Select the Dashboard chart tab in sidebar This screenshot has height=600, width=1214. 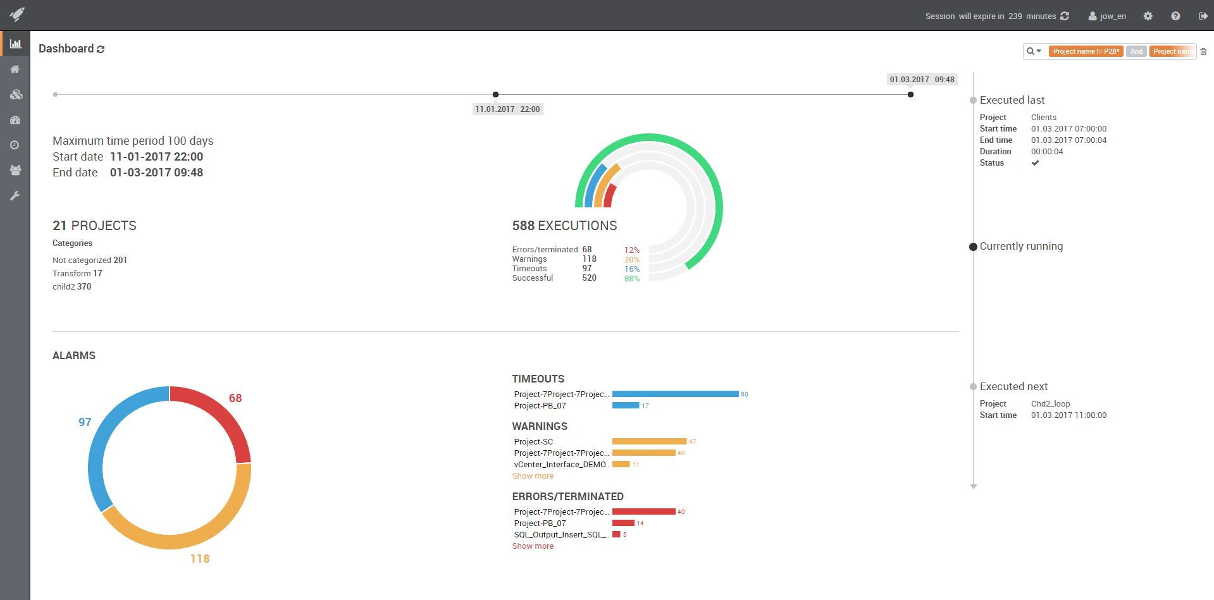click(15, 44)
